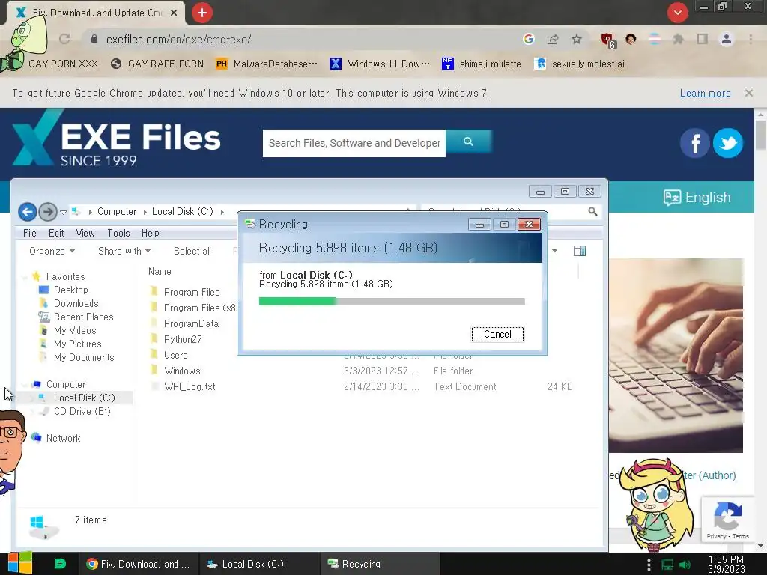767x575 pixels.
Task: Open the change view dropdown arrow in Explorer
Action: tap(555, 251)
